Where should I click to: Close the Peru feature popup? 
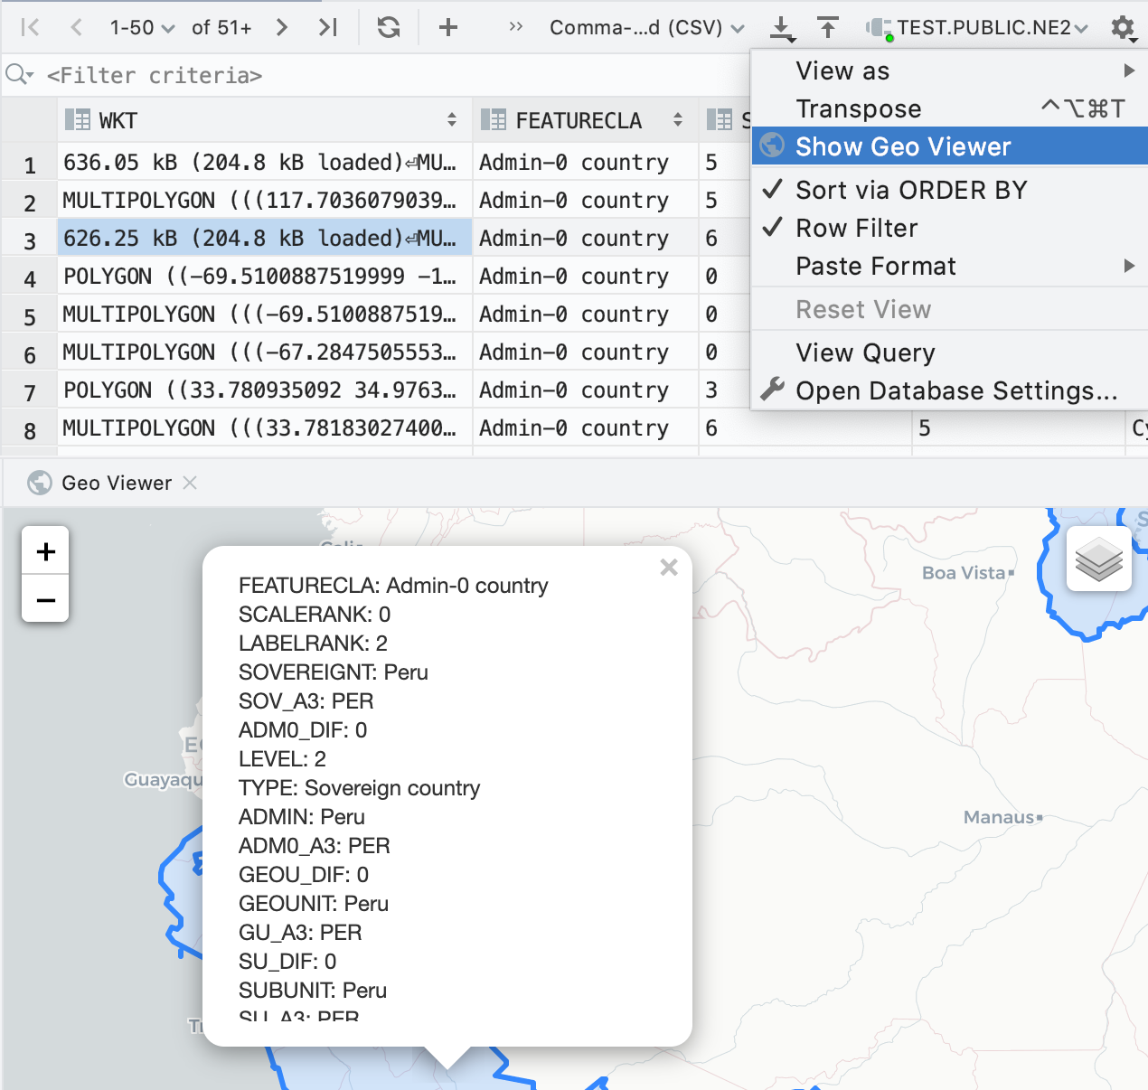669,567
